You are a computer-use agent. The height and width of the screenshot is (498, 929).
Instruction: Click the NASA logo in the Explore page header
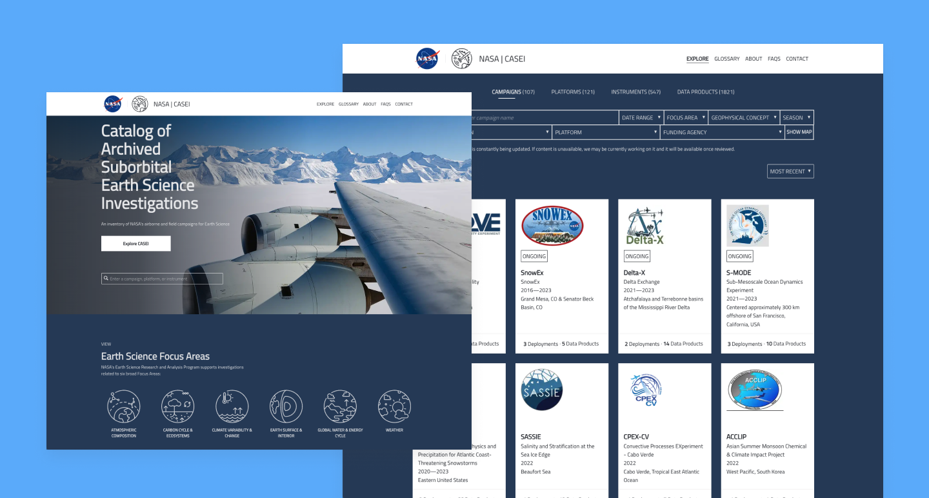pos(427,59)
